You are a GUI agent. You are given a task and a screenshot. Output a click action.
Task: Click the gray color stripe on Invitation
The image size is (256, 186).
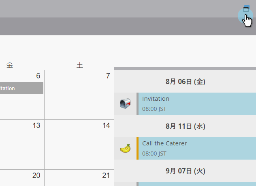click(137, 104)
